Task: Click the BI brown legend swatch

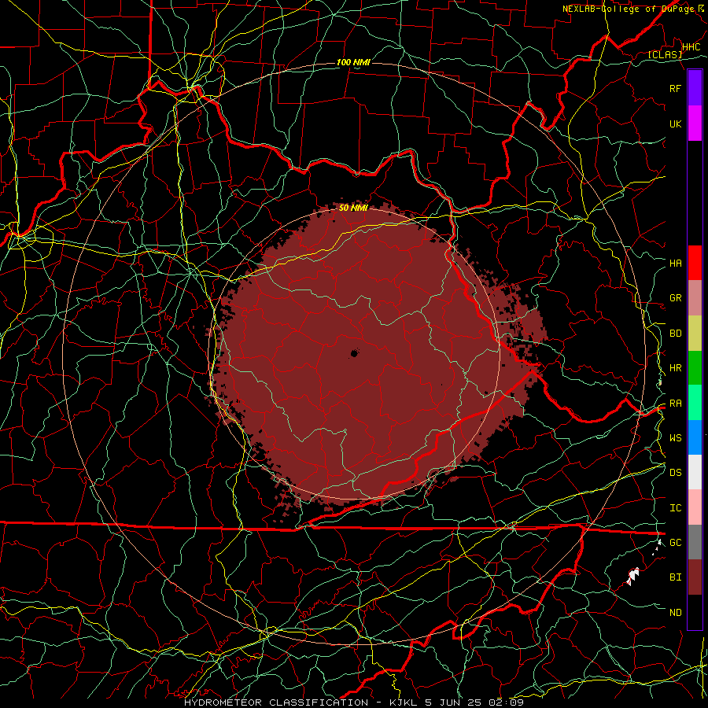Action: [x=695, y=577]
